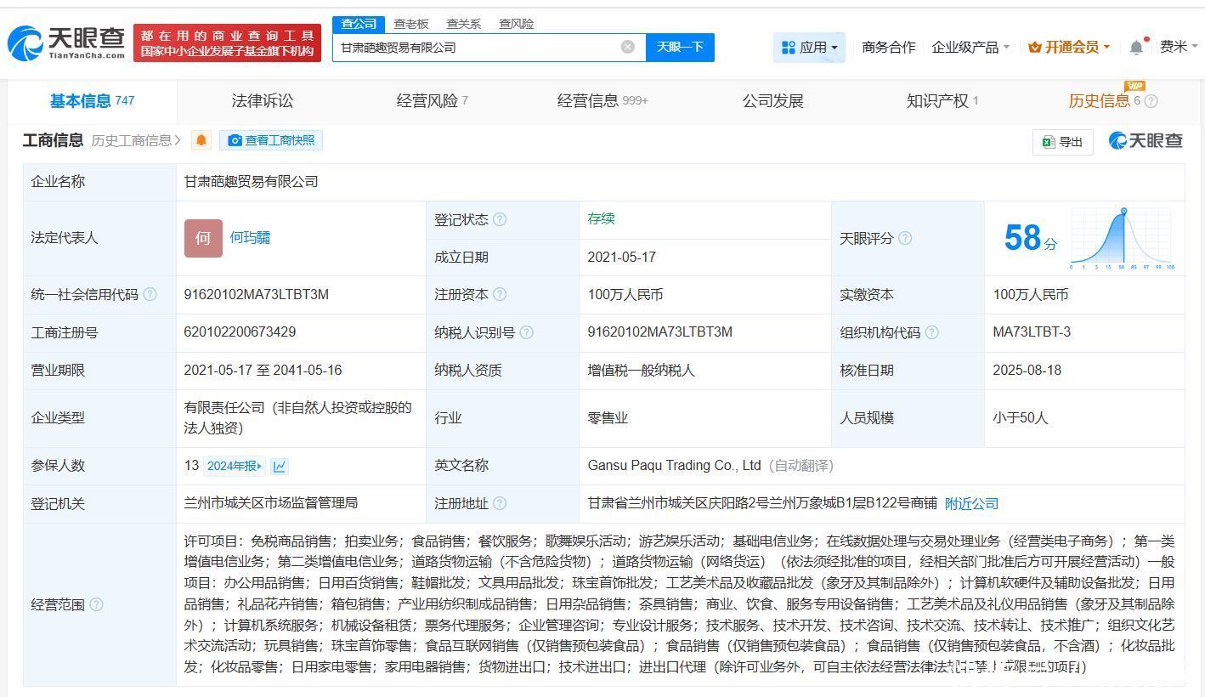1205x697 pixels.
Task: Click the help icon beside 经营范围
Action: [x=96, y=604]
